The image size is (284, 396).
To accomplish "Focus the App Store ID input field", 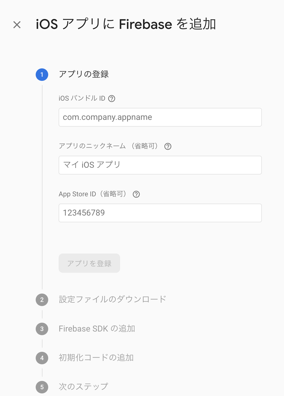I will coord(160,213).
